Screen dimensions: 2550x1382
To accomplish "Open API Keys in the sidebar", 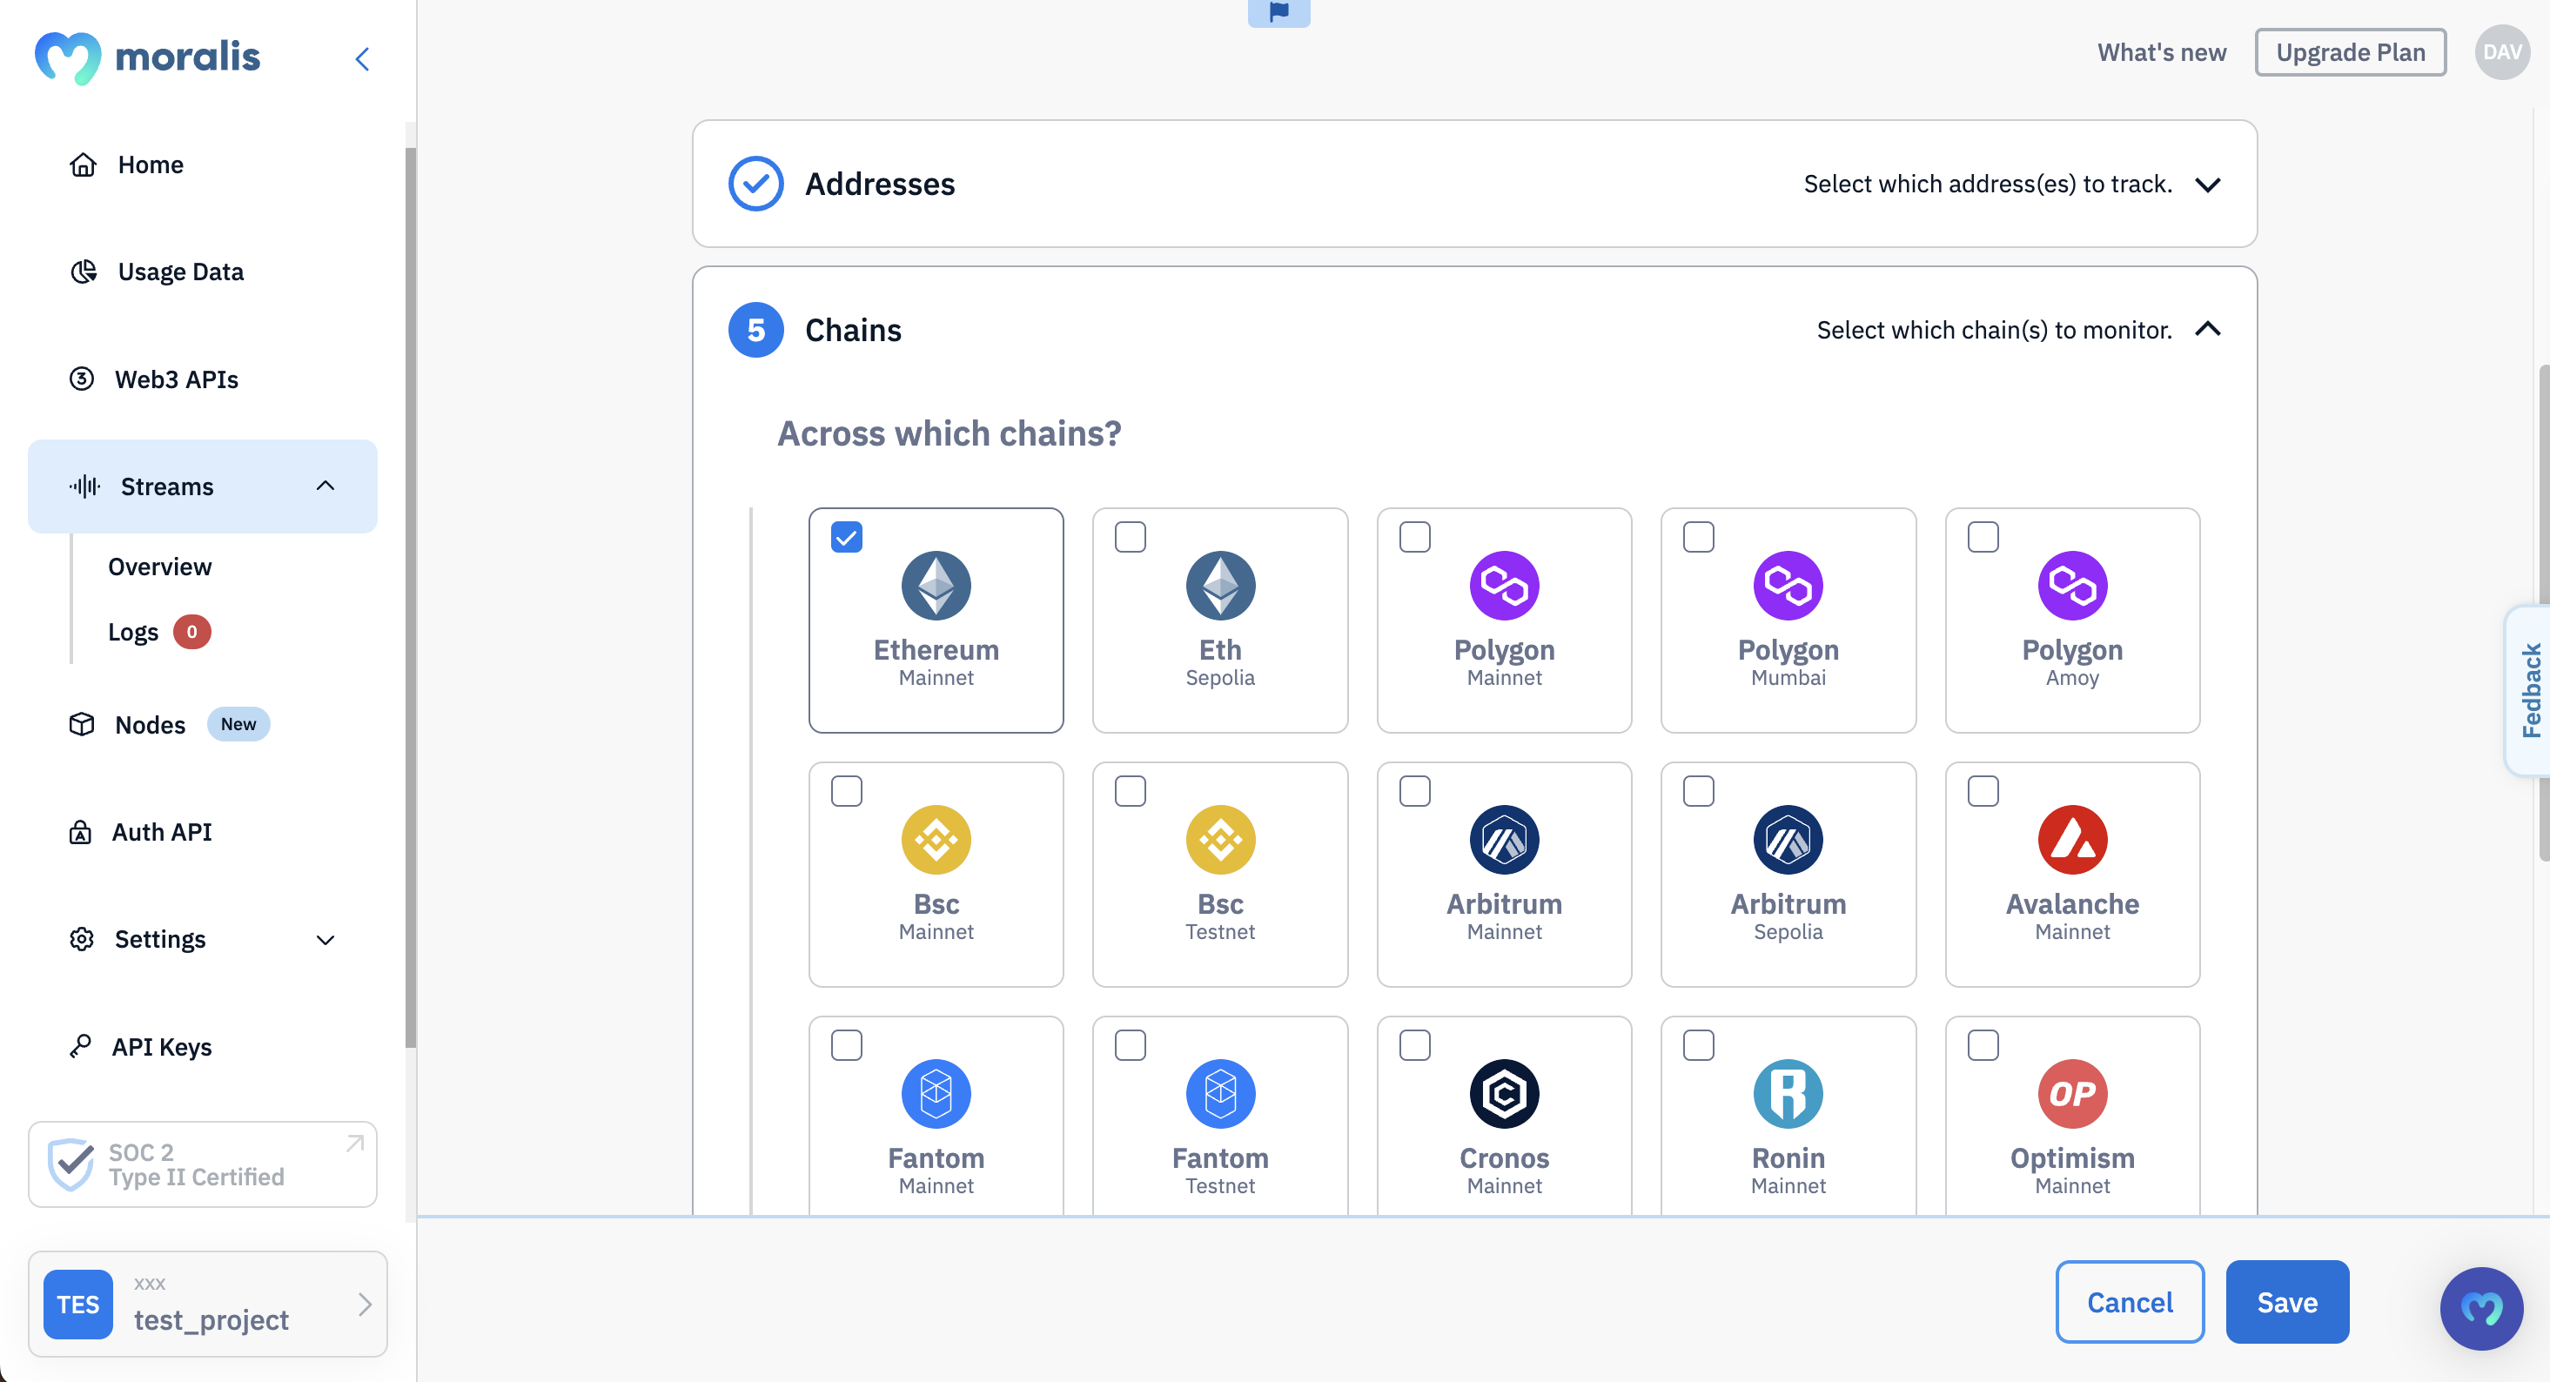I will tap(203, 1046).
